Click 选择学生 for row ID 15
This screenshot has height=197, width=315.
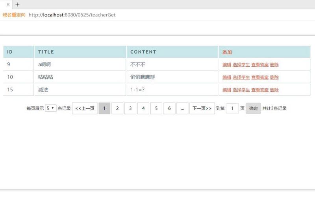[241, 90]
